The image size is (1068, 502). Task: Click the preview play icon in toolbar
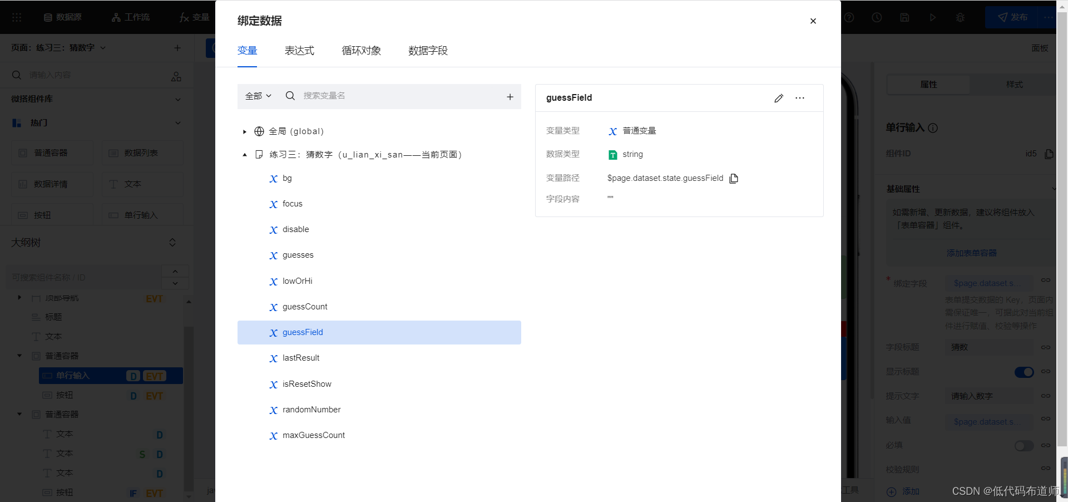click(932, 17)
